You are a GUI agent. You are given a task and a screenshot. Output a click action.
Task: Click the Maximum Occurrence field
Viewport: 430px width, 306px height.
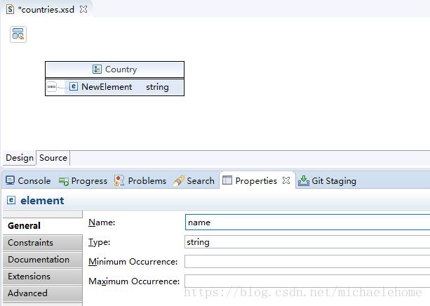307,281
